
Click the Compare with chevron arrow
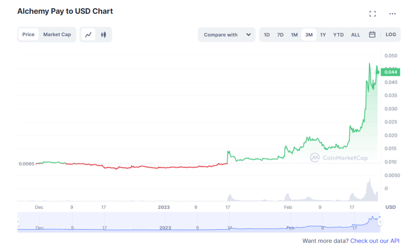(x=248, y=35)
